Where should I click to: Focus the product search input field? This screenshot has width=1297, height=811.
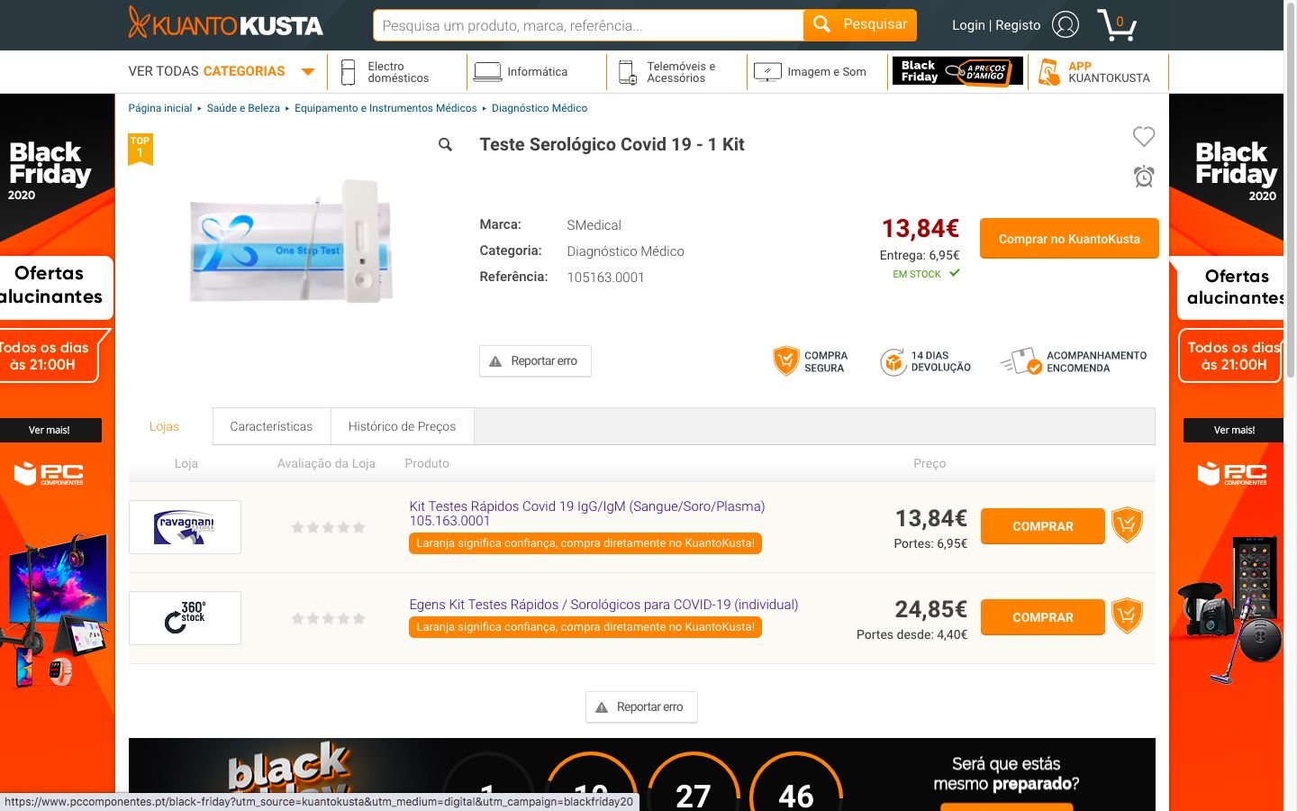coord(588,25)
